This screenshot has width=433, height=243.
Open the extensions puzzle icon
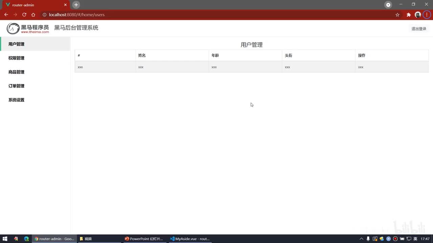coord(409,15)
